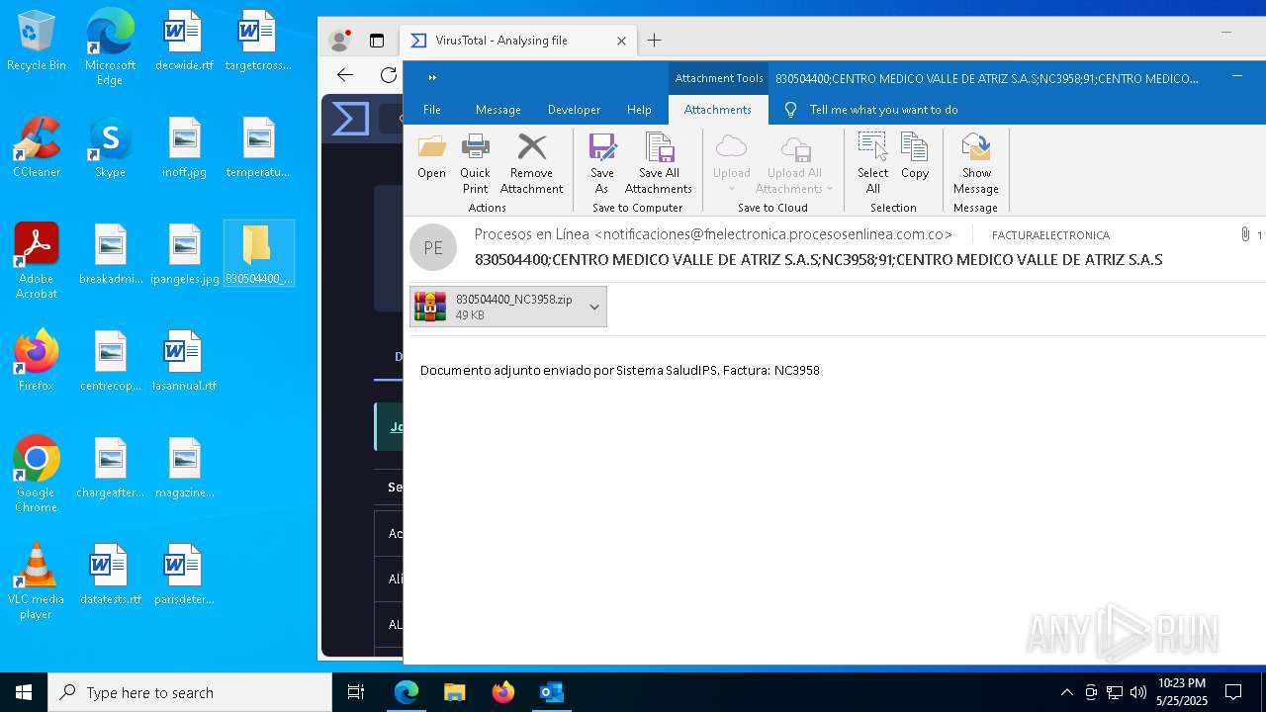Select the VLC media player shortcut
Screen dimensions: 1266x712
[x=37, y=581]
